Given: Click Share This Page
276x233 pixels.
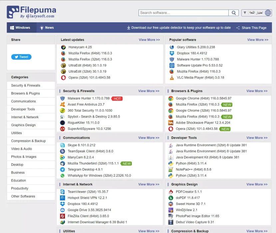Looking at the screenshot, I should [251, 28].
